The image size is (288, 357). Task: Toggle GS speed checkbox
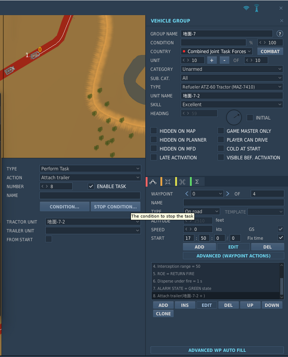(x=281, y=229)
